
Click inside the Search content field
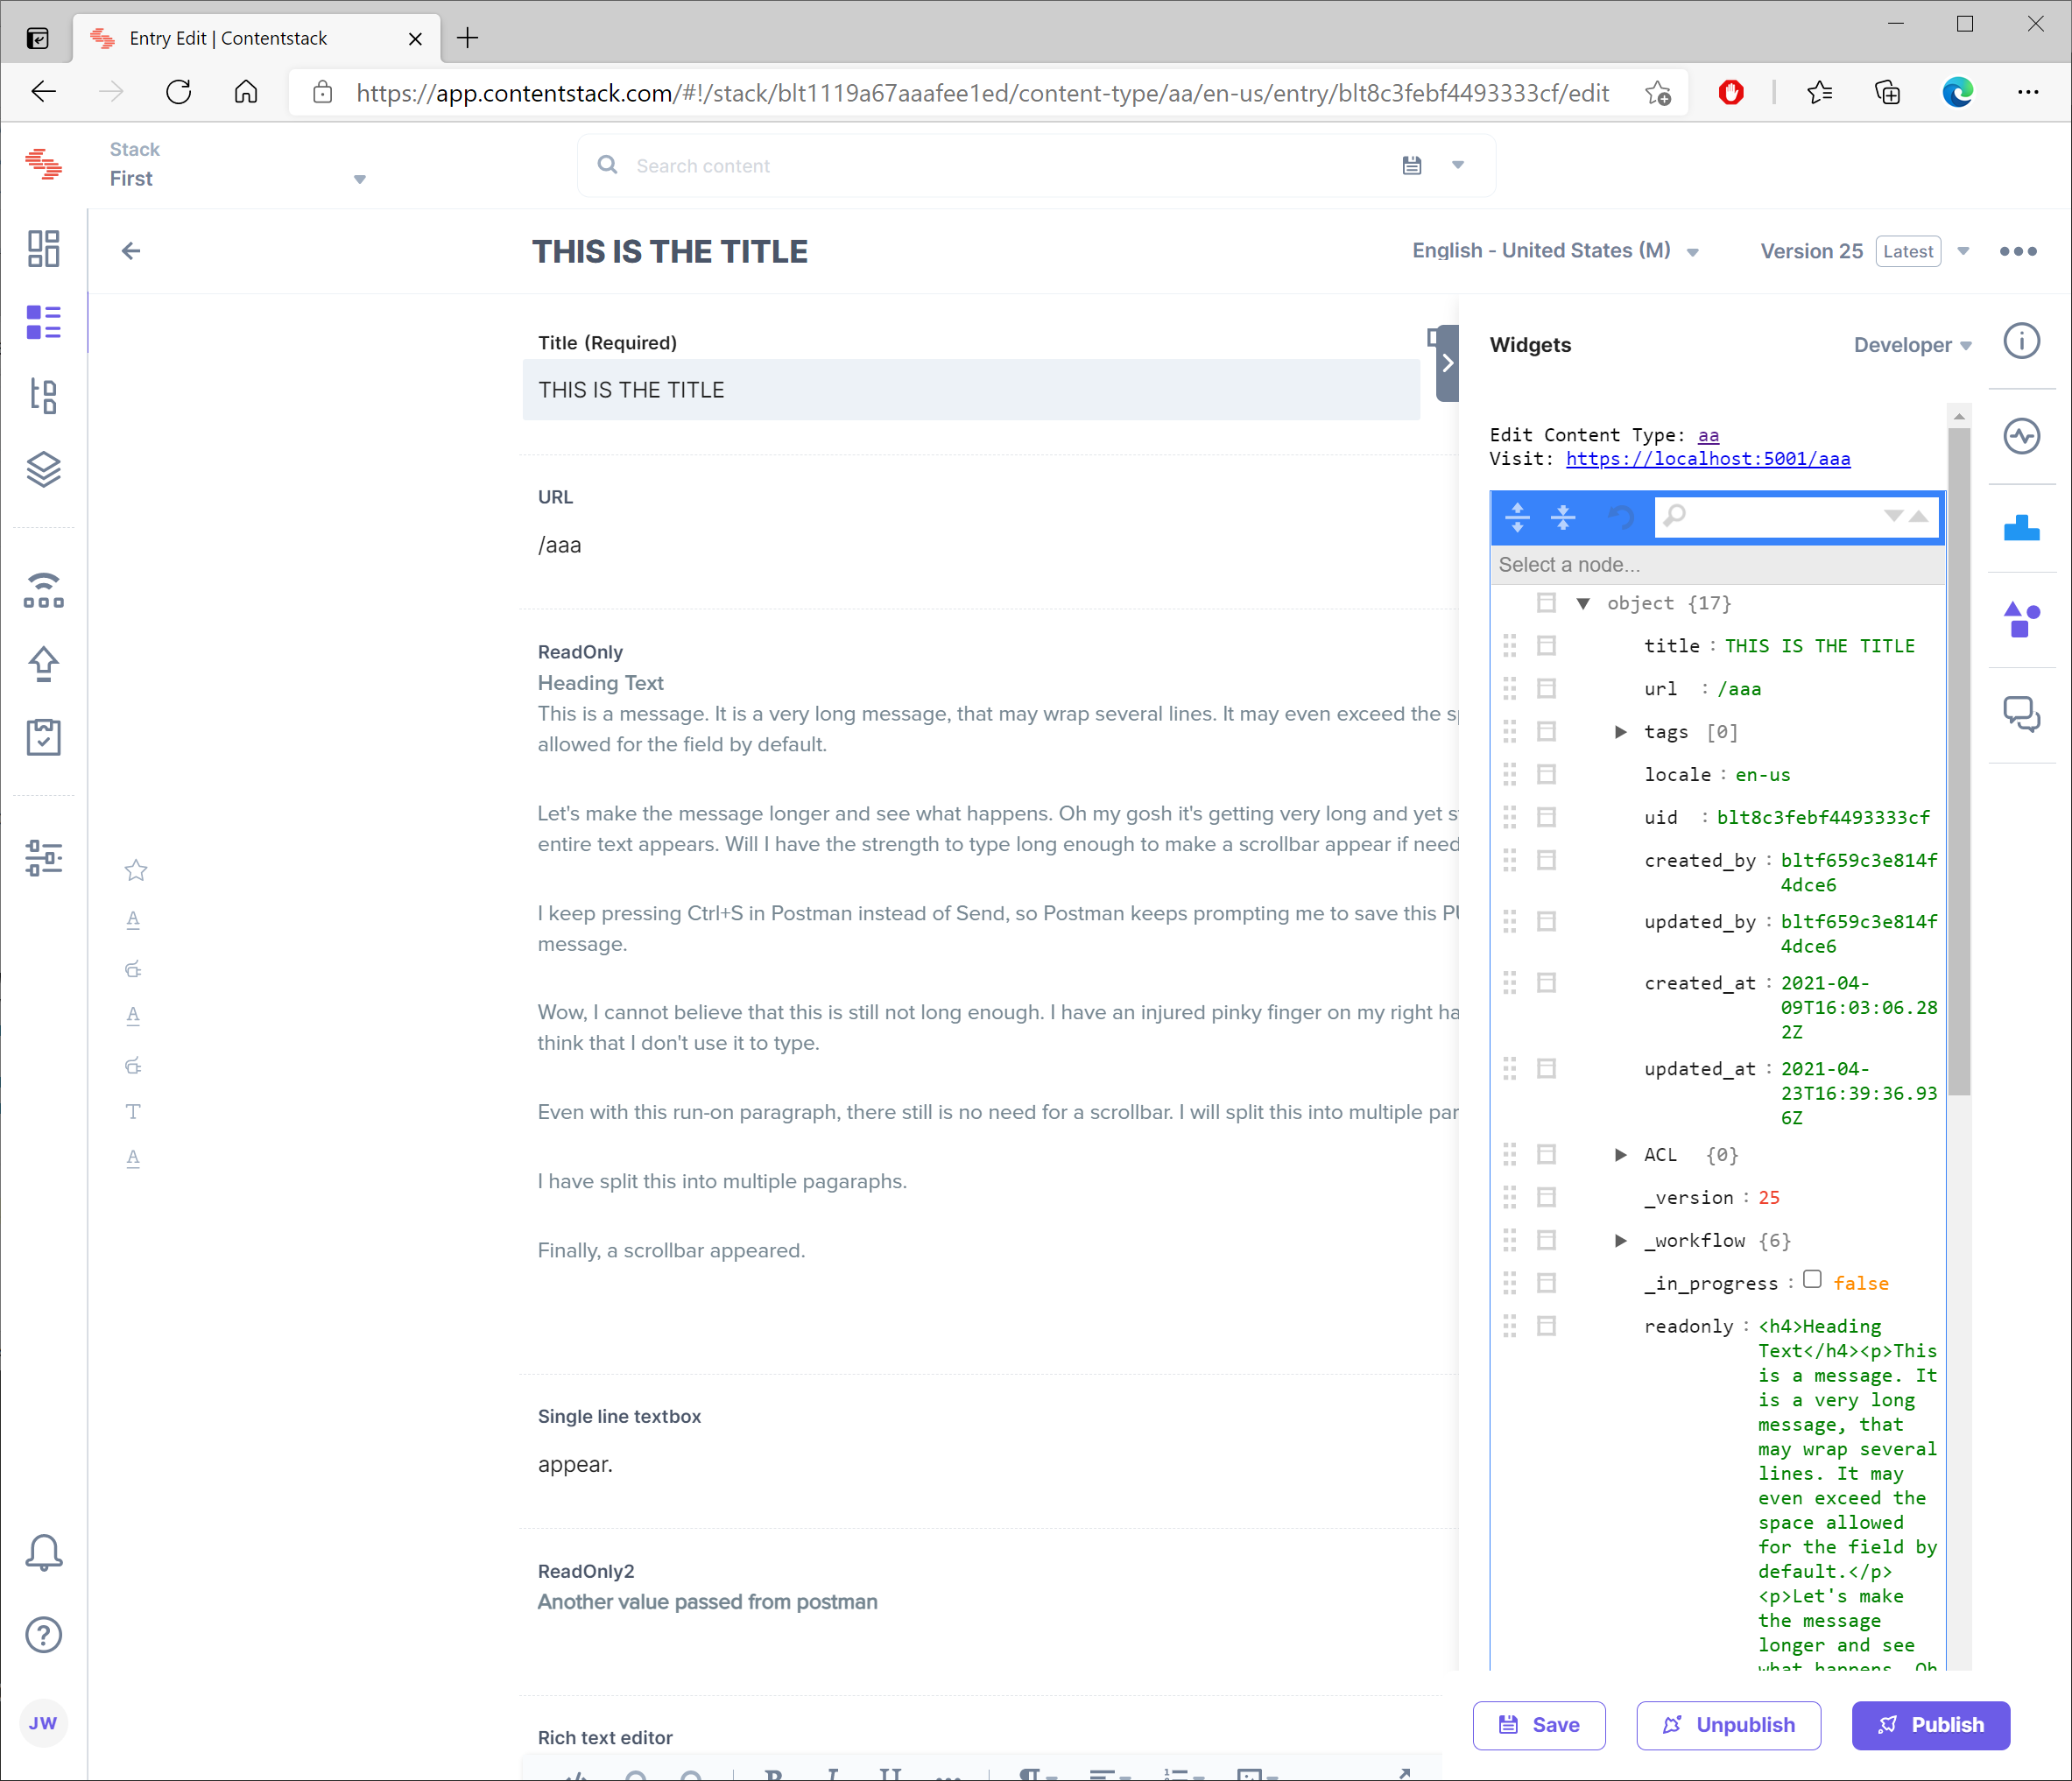pos(900,166)
